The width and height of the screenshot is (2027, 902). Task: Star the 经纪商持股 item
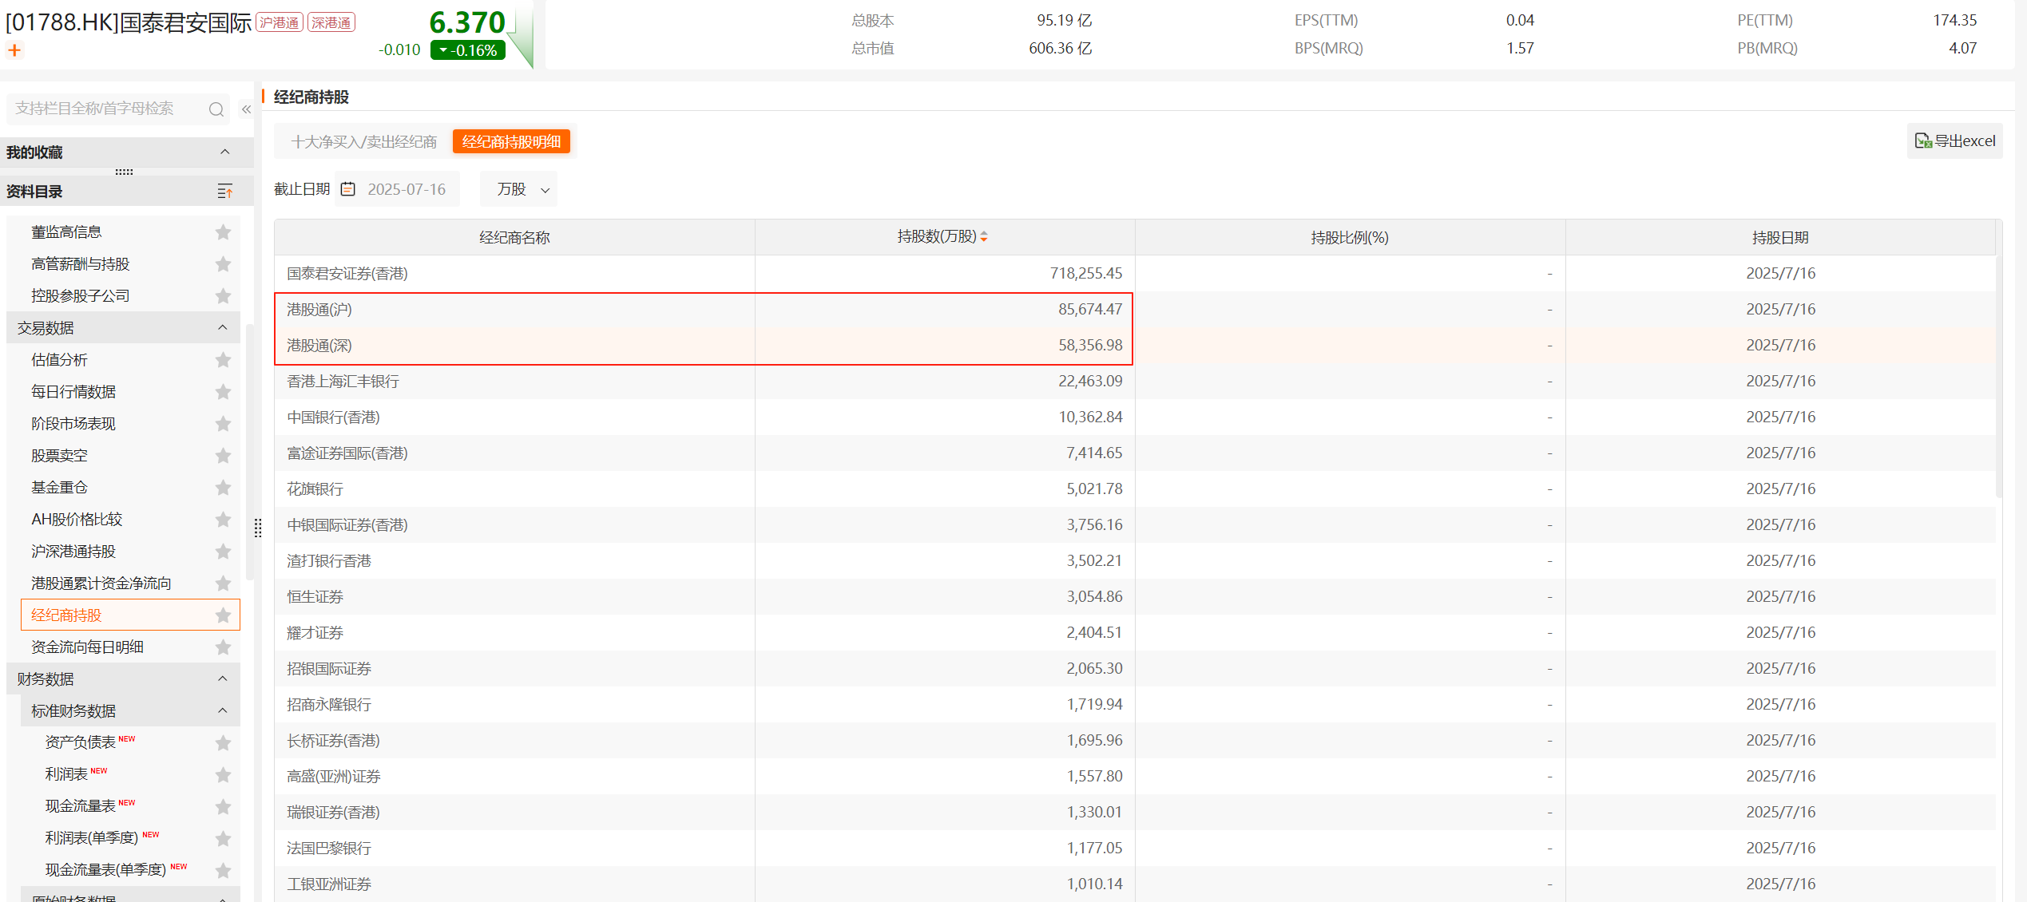pyautogui.click(x=223, y=615)
